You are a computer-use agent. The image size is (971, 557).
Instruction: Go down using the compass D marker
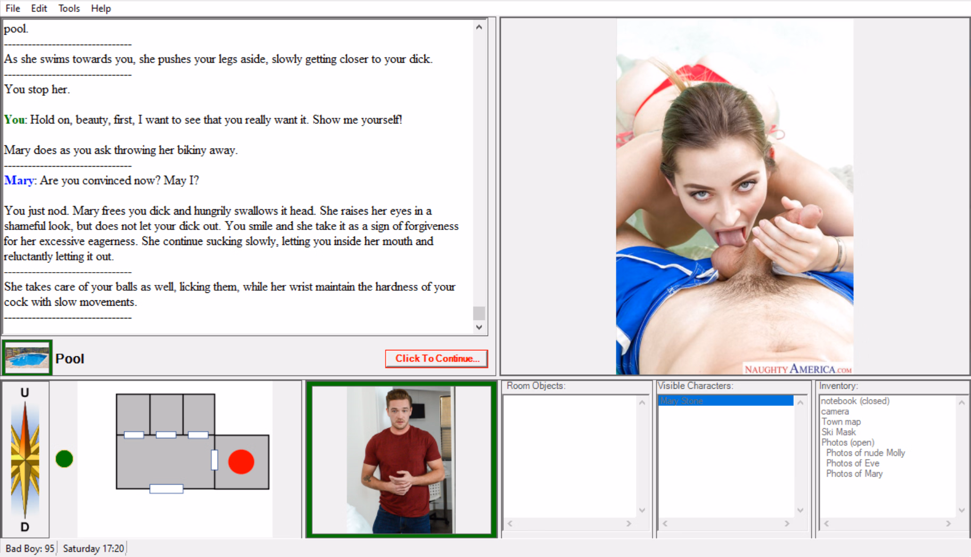coord(25,527)
